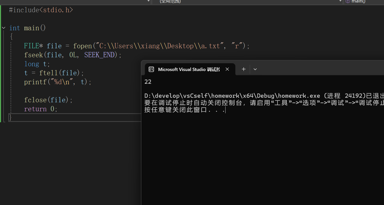Close the Microsoft Visual Studio debug console tab
The image size is (384, 205).
[x=227, y=69]
